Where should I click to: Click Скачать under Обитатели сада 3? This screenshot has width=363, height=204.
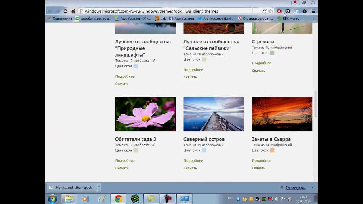pyautogui.click(x=122, y=168)
